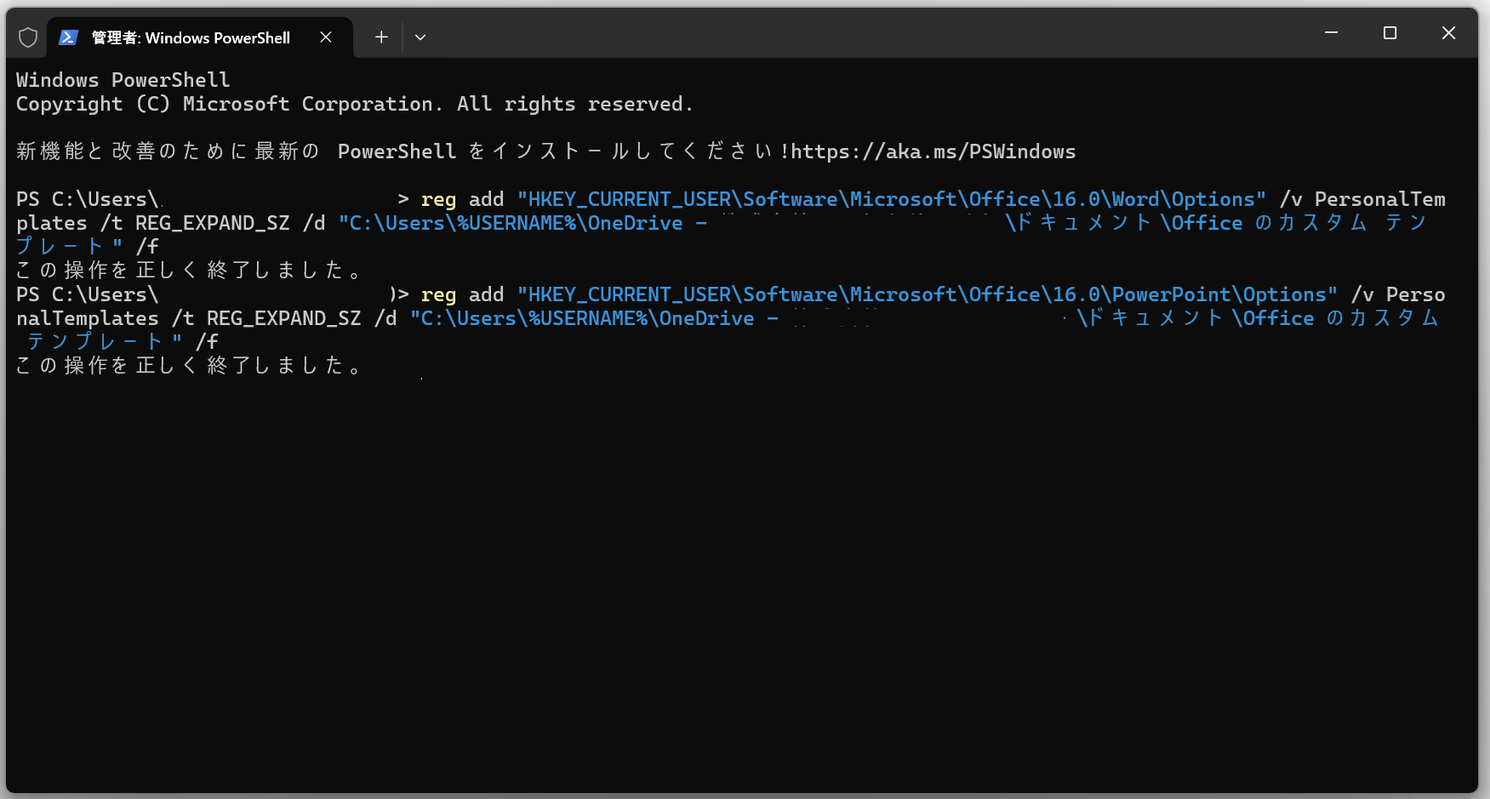
Task: Click the PowerPoint\Options registry key string
Action: point(928,294)
